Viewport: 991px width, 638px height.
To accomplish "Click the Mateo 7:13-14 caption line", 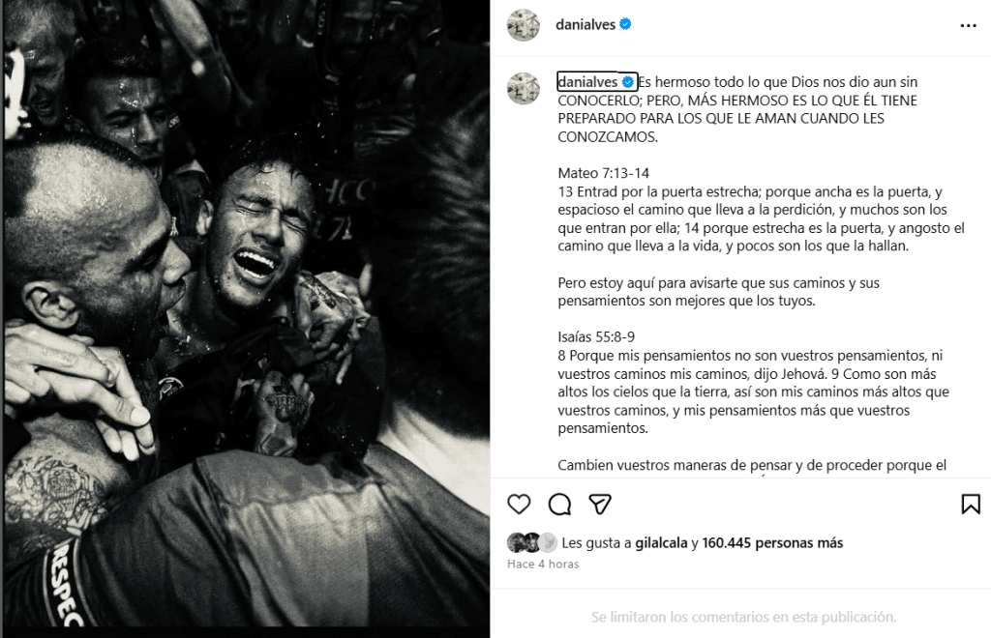I will pyautogui.click(x=604, y=173).
